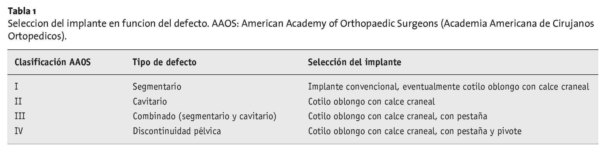Click the "Tabla 1" title

tap(22, 11)
